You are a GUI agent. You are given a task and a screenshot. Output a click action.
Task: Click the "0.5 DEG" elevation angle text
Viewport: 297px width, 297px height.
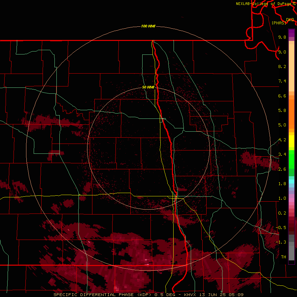(x=165, y=295)
